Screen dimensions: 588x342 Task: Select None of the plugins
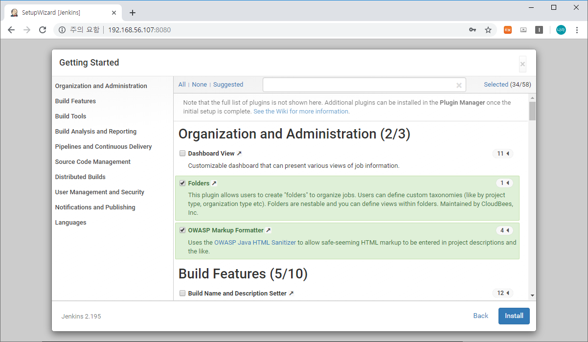[x=199, y=85]
